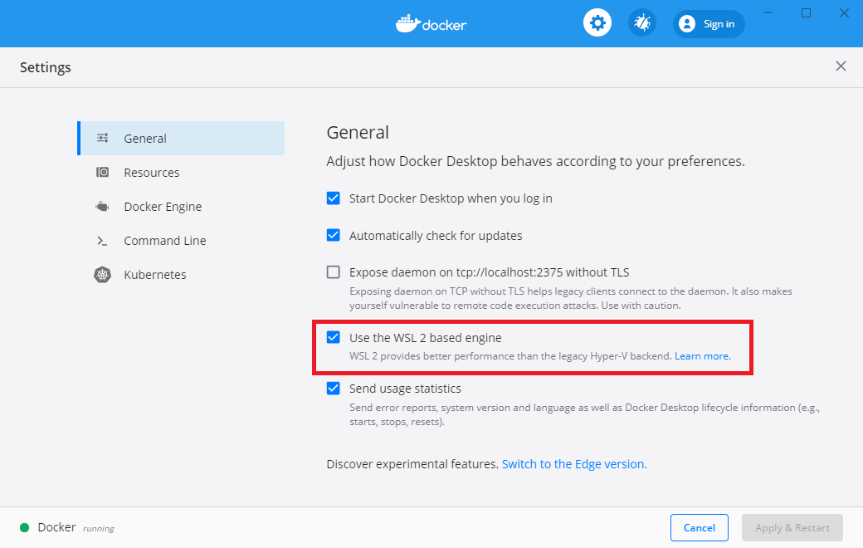Image resolution: width=863 pixels, height=548 pixels.
Task: Click the Sign in button
Action: coord(709,24)
